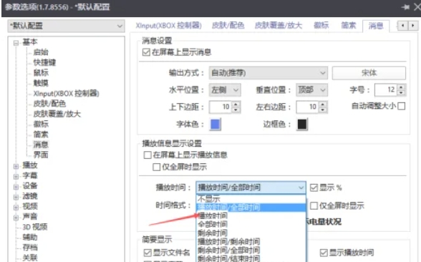
Task: Switch to 简索 tab
Action: click(349, 26)
